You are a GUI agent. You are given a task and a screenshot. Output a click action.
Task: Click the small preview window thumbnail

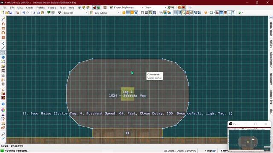pyautogui.click(x=249, y=140)
